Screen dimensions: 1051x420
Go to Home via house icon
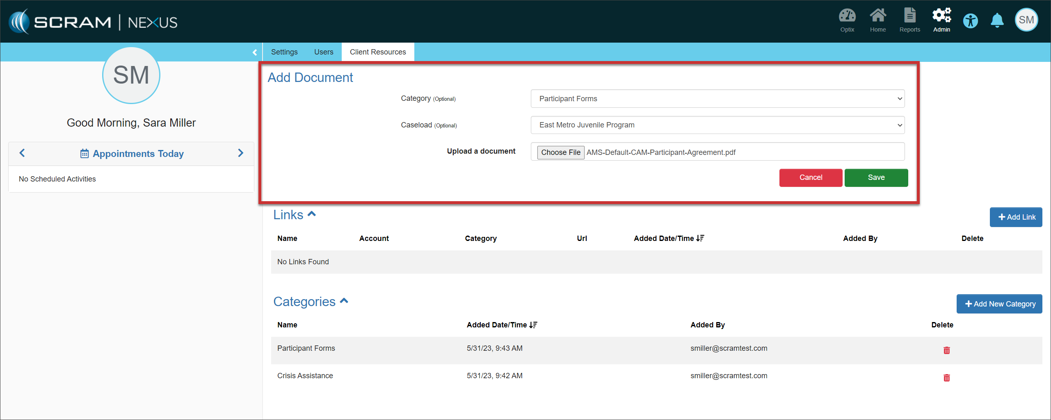pos(877,16)
